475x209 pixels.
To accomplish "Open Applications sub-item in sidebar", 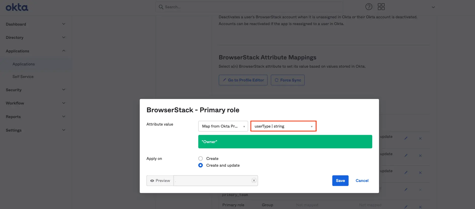I will coord(24,64).
